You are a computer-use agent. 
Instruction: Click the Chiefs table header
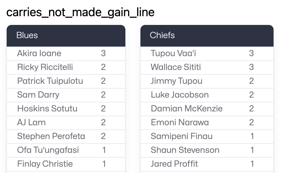[x=207, y=36]
